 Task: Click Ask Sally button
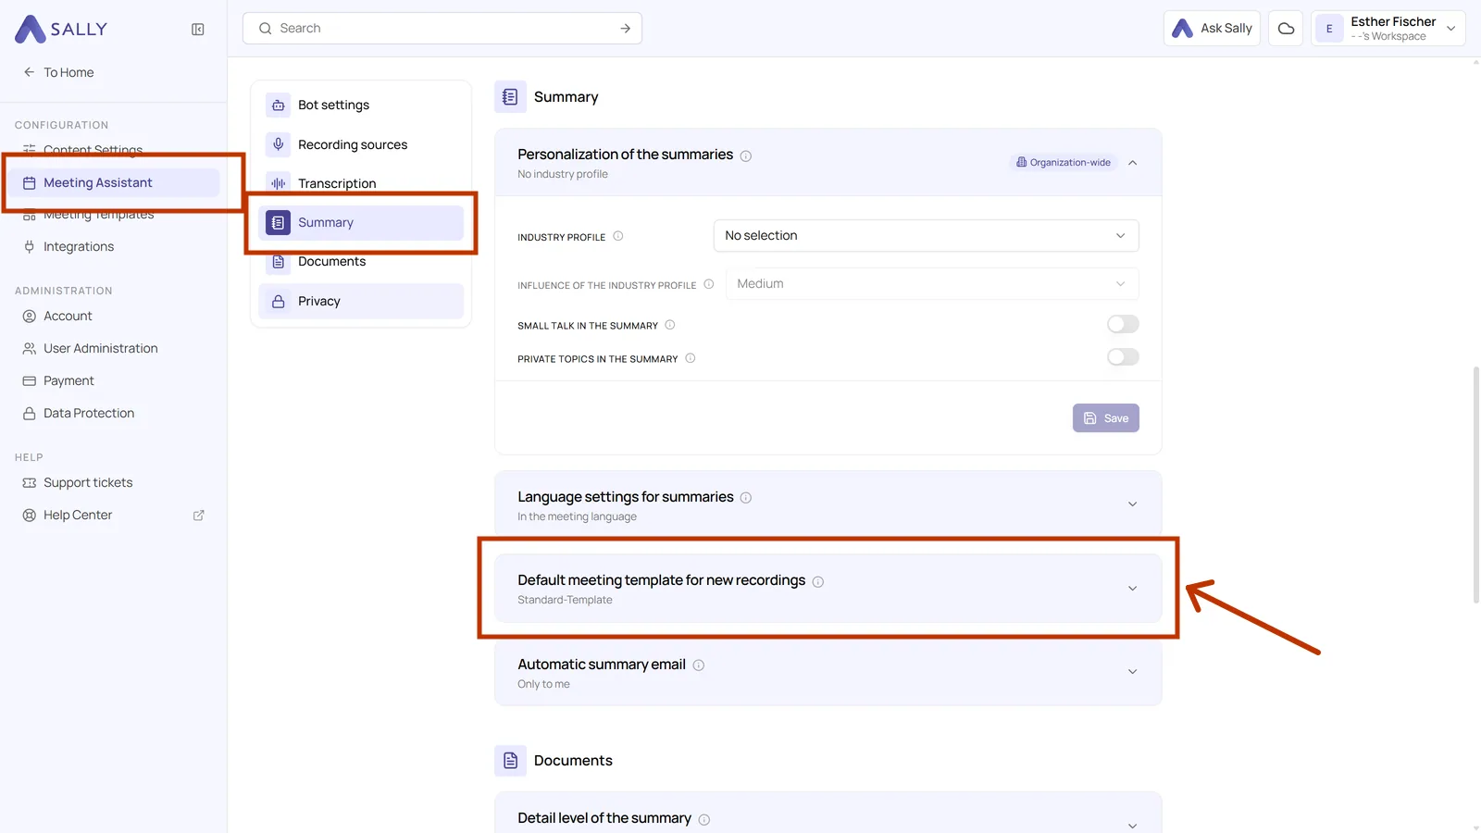pyautogui.click(x=1212, y=29)
